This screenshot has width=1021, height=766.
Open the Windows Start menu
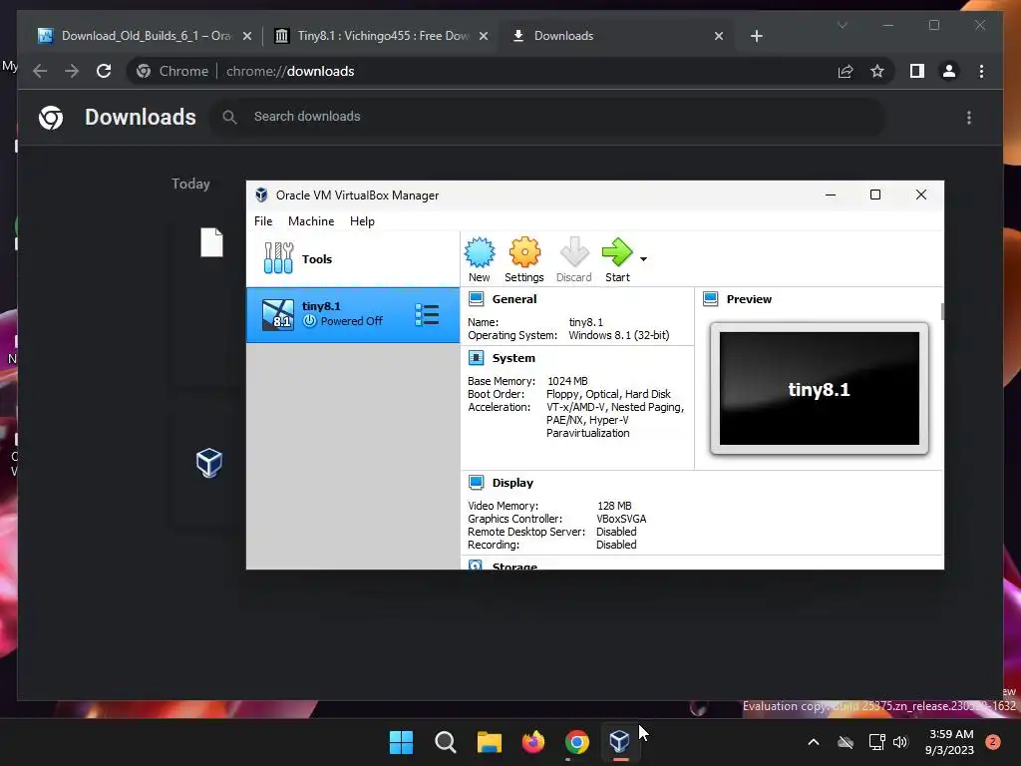[401, 742]
